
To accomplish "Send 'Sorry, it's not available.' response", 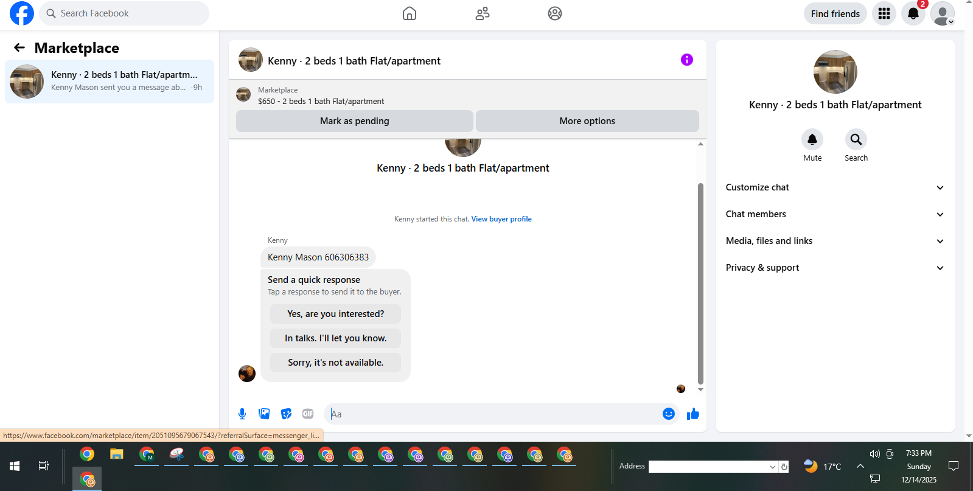I will pos(335,363).
